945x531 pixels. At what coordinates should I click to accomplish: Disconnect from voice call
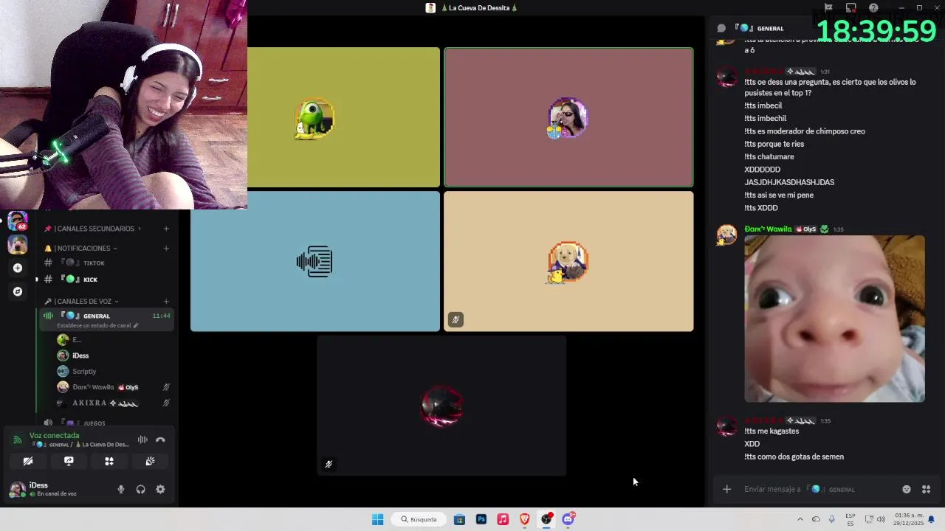pos(160,440)
